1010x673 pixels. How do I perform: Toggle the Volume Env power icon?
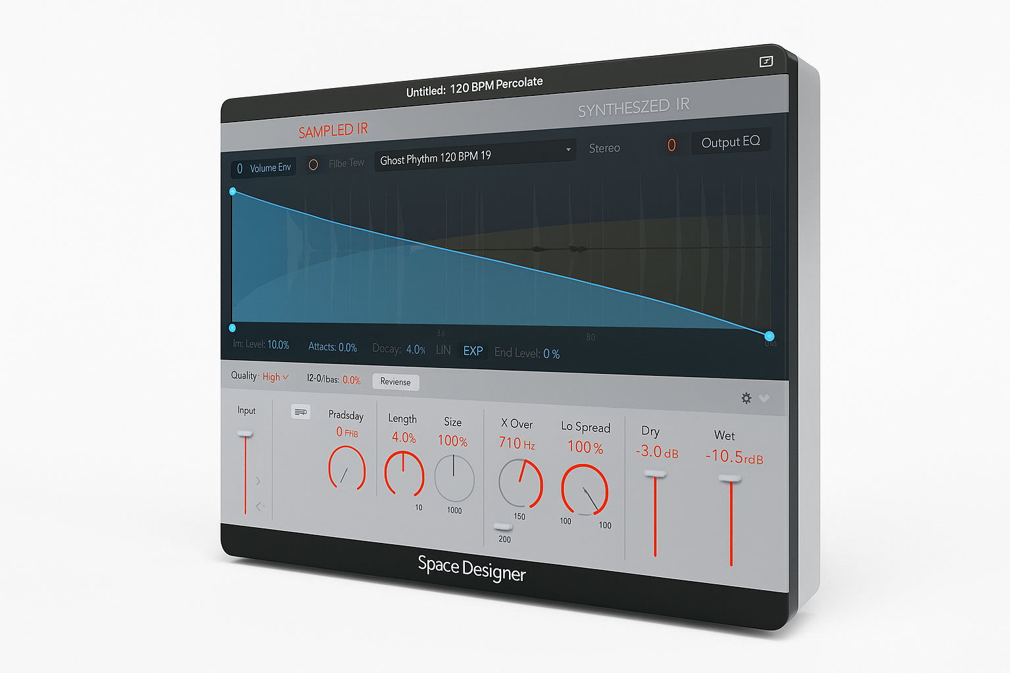239,169
